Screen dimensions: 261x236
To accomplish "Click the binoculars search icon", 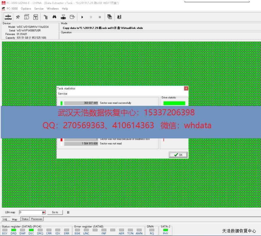I will (x=54, y=17).
